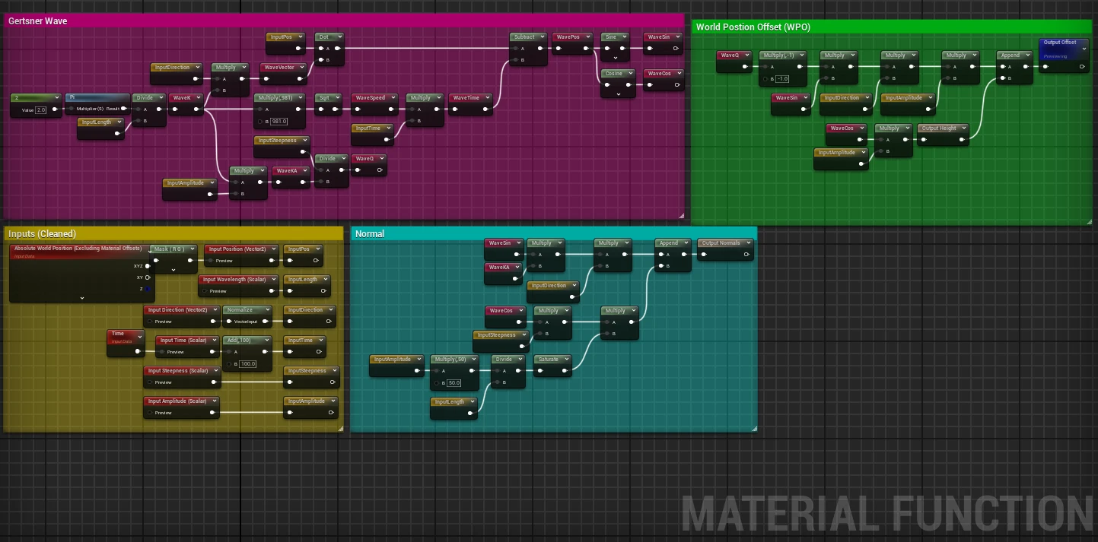Select the Normal comment title bar
Screen dimensions: 1098x542
(x=553, y=234)
